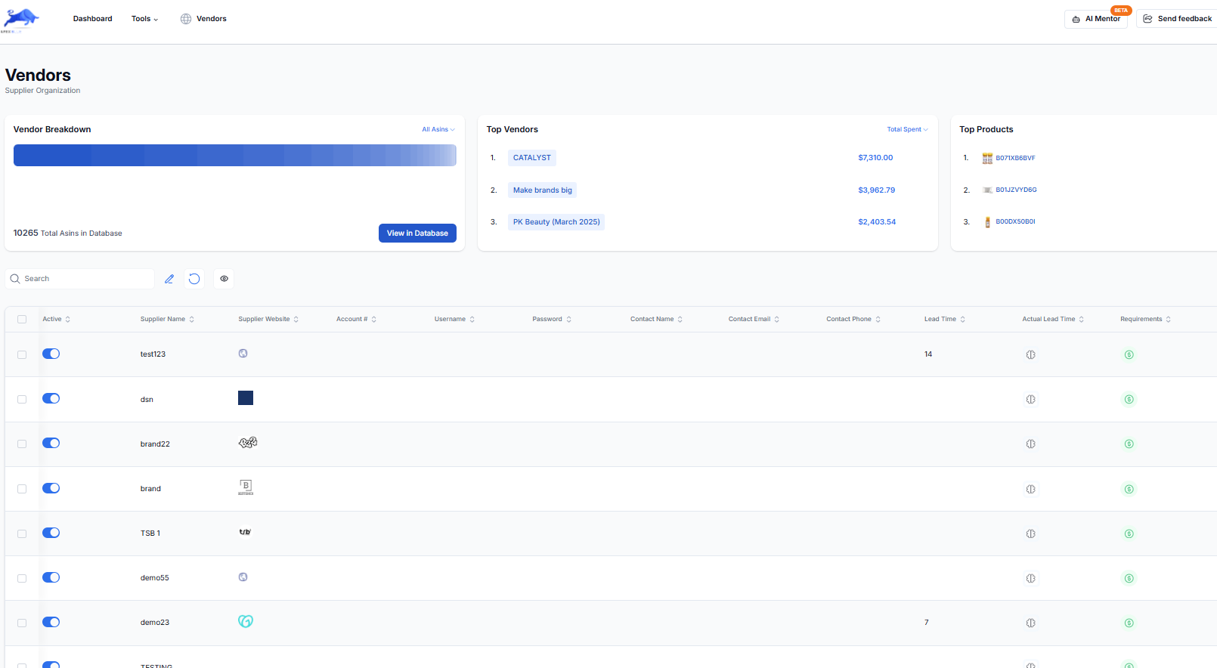
Task: Toggle the Active switch for demo23
Action: (x=51, y=622)
